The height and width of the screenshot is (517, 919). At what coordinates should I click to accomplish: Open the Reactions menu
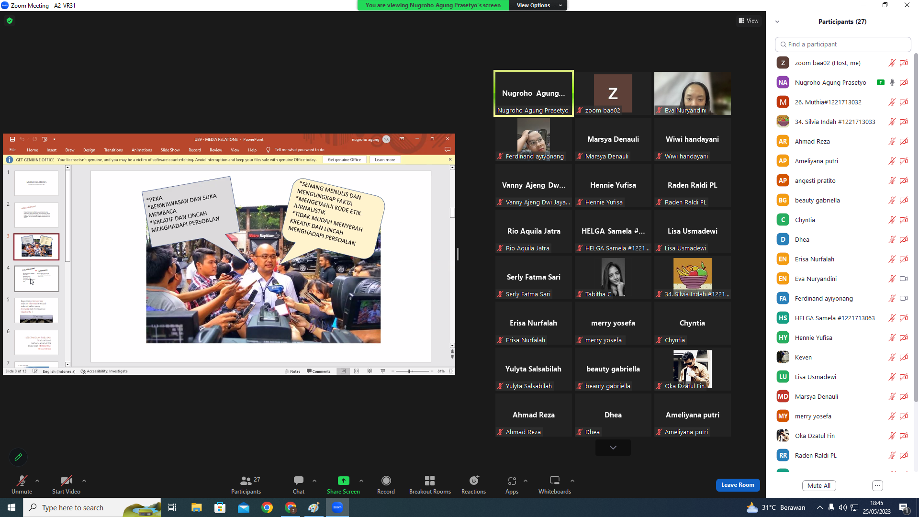[x=473, y=484]
